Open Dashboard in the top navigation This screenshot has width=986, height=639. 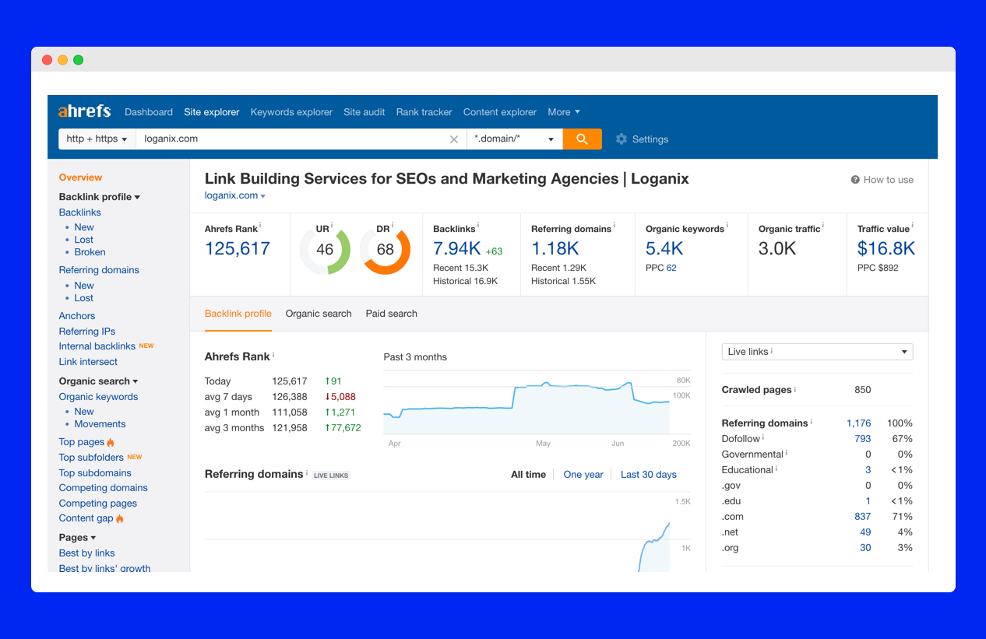(x=149, y=112)
